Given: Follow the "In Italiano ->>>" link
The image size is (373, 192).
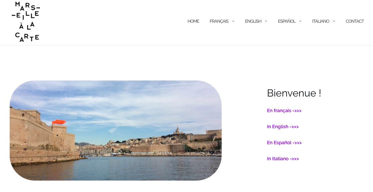Looking at the screenshot, I should point(283,159).
